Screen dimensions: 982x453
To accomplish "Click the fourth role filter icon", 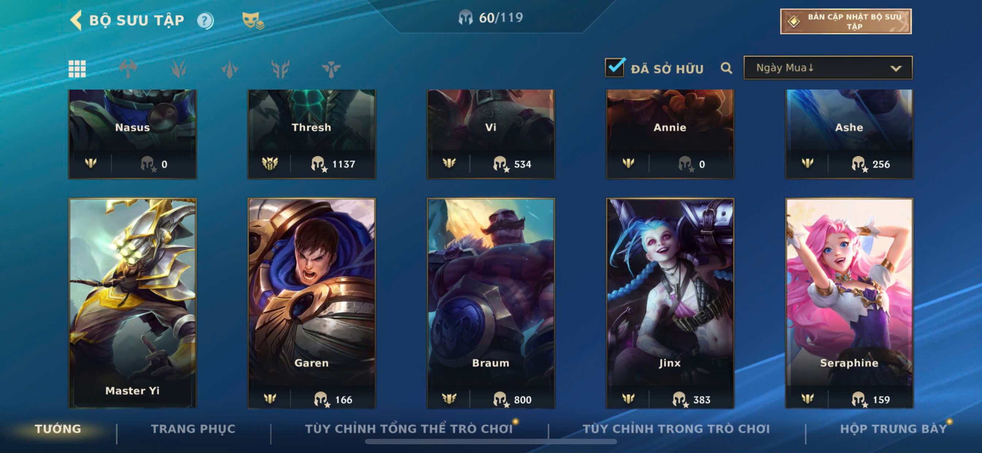I will pos(281,69).
